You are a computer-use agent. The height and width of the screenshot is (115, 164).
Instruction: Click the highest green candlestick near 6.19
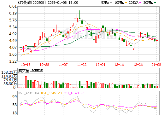tap(79, 15)
